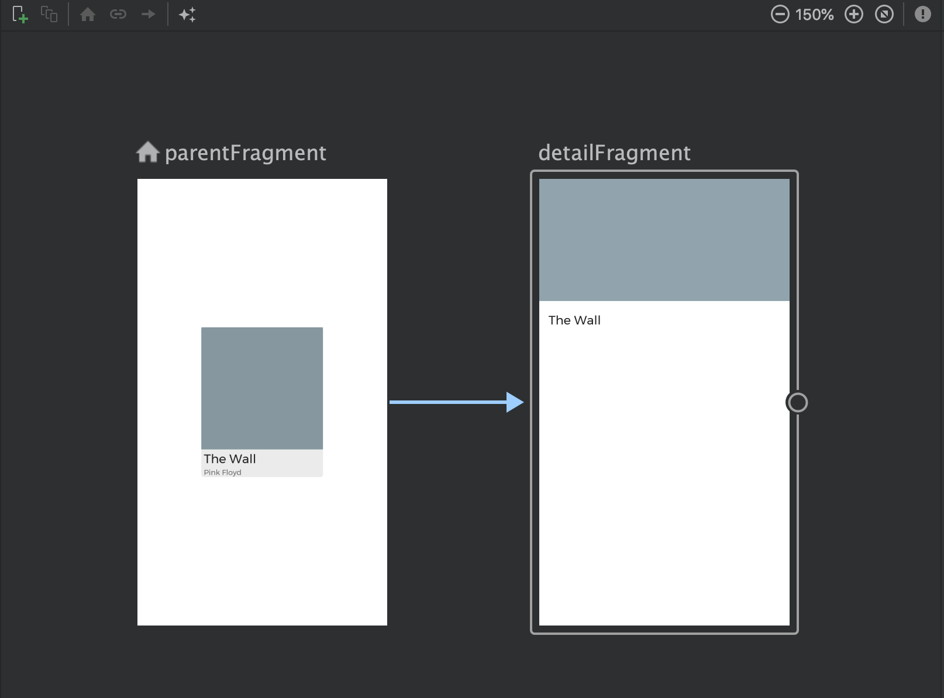Click the album cover in parentFragment preview
This screenshot has width=944, height=698.
[262, 388]
